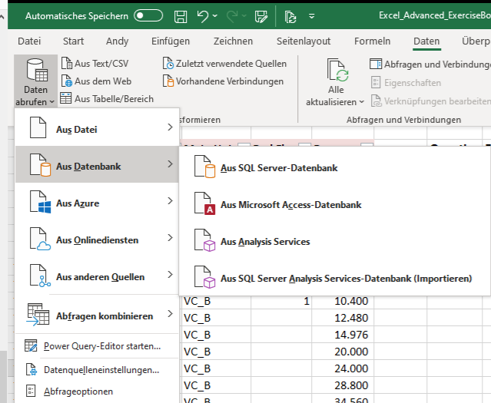491x403 pixels.
Task: Click Vorhandene Verbindungen
Action: pos(223,81)
